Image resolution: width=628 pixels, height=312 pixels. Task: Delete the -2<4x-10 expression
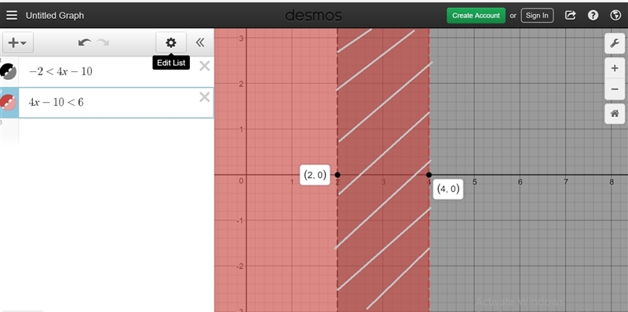pyautogui.click(x=205, y=66)
